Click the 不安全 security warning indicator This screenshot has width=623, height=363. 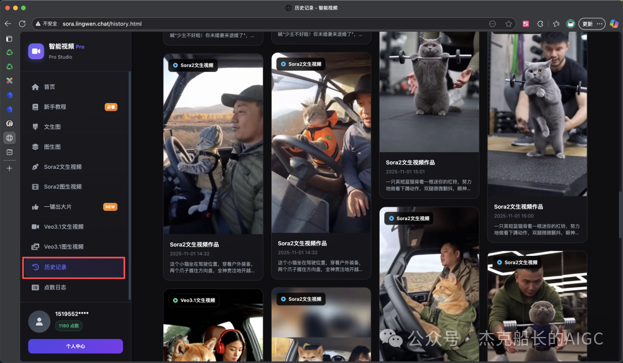(47, 24)
